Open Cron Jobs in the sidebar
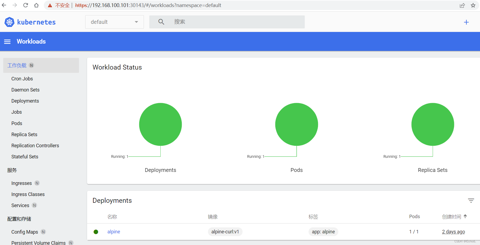480x245 pixels. pos(22,79)
